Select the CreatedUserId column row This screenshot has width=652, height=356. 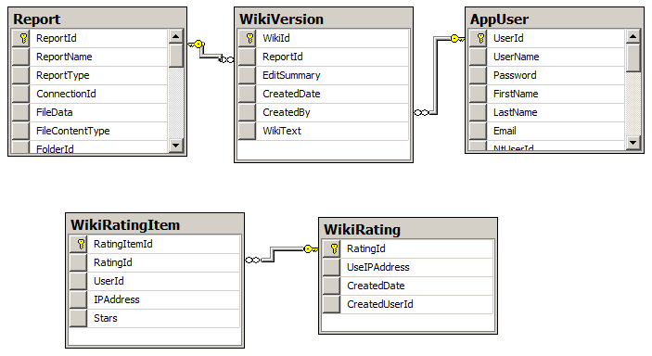pyautogui.click(x=408, y=304)
